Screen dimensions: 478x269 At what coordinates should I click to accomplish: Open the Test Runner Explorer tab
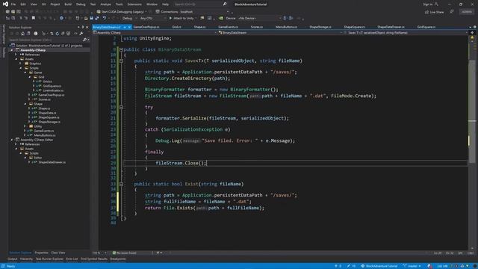pyautogui.click(x=49, y=259)
